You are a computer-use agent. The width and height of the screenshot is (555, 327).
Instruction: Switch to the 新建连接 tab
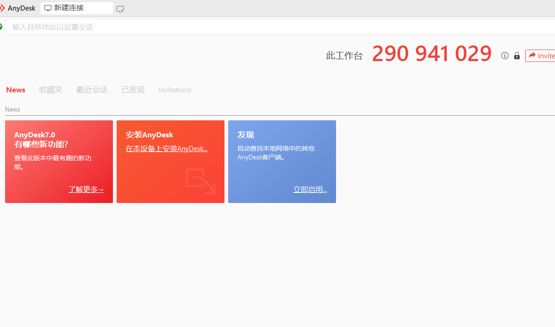click(x=77, y=8)
